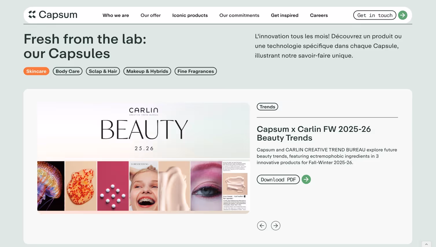
Task: Select the Skincare filter
Action: 36,71
